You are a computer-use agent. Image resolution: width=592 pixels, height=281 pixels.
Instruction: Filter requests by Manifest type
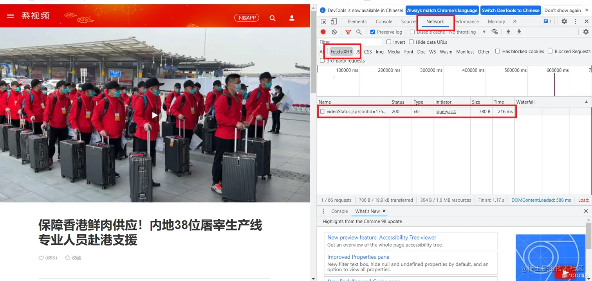point(465,52)
